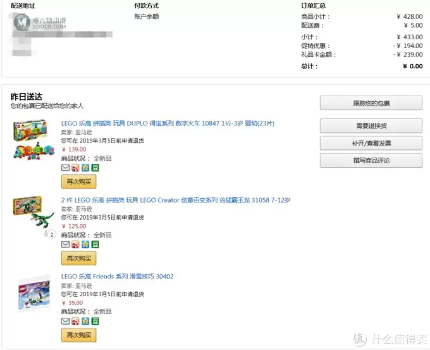This screenshot has height=350, width=430.
Task: Buy the DUPLO number train again
Action: pyautogui.click(x=78, y=182)
